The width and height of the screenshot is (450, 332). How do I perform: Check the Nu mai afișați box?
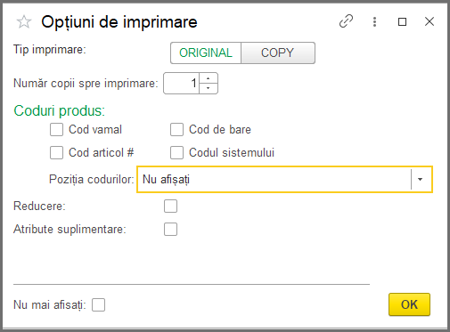coord(98,304)
